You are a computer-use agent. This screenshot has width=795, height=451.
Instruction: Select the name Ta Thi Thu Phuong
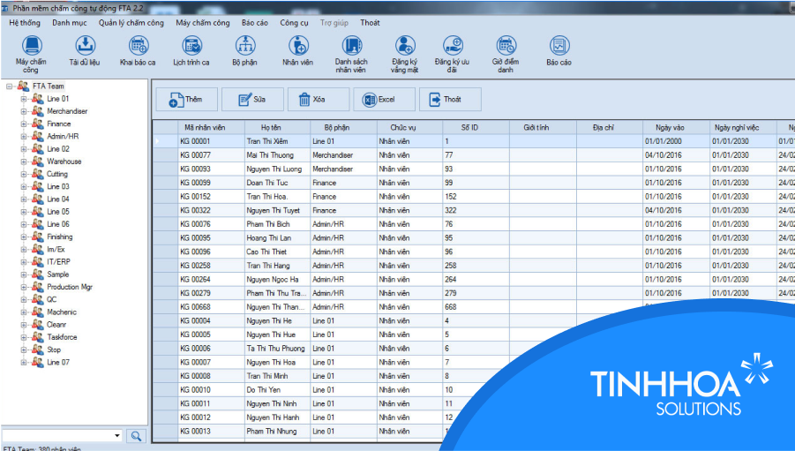click(277, 349)
